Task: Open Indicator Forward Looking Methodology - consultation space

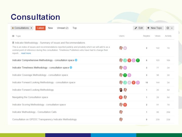Action: click(x=44, y=82)
